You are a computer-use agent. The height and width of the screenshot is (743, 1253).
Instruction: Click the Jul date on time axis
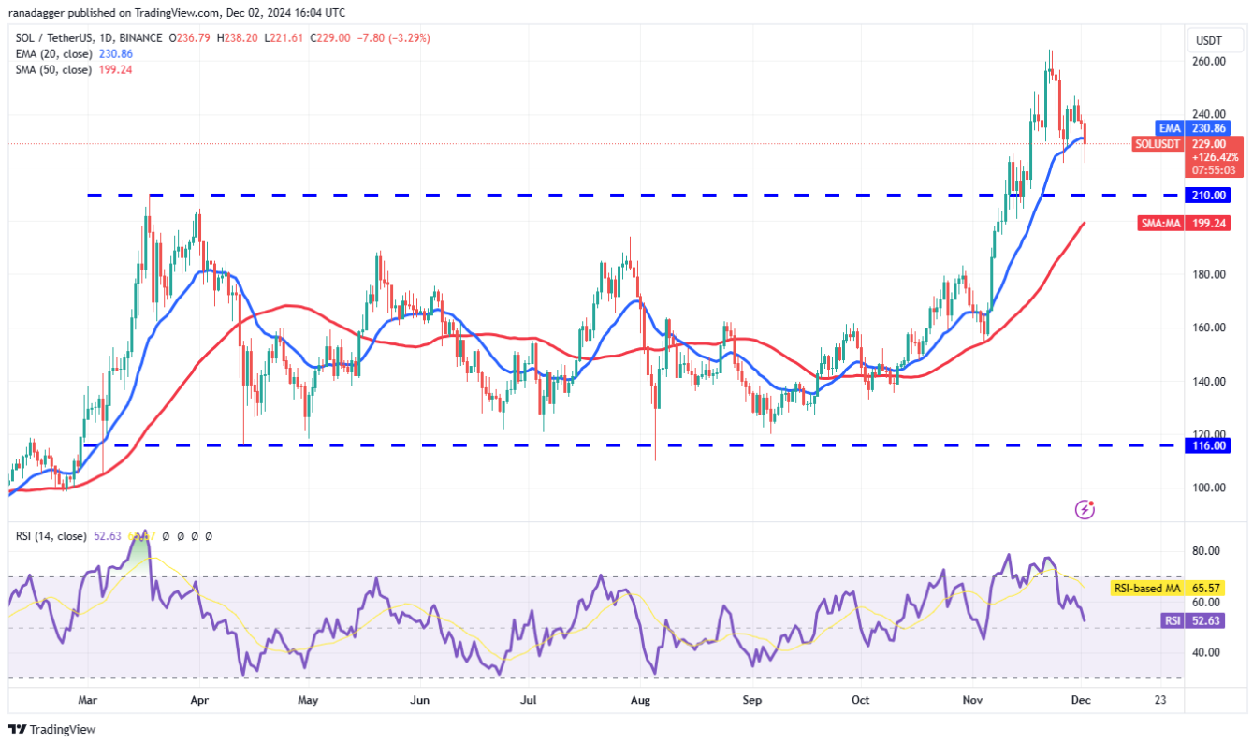(529, 700)
